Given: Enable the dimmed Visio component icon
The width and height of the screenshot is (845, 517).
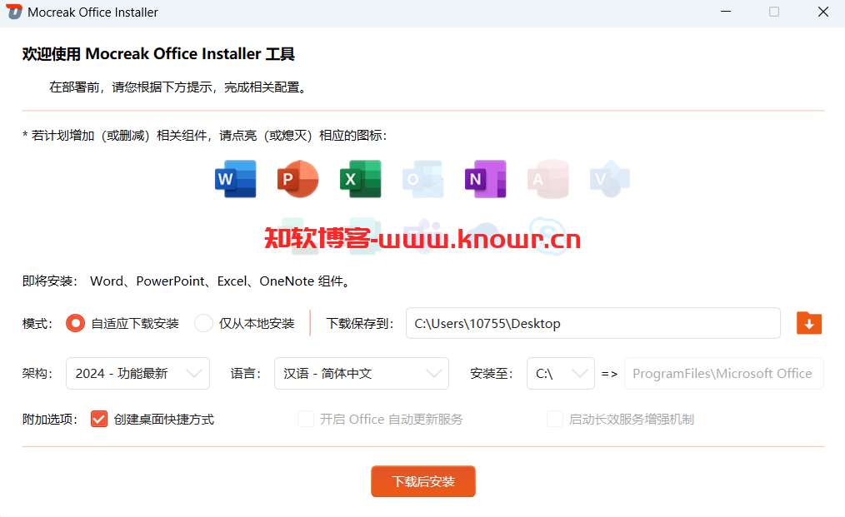Looking at the screenshot, I should (610, 179).
